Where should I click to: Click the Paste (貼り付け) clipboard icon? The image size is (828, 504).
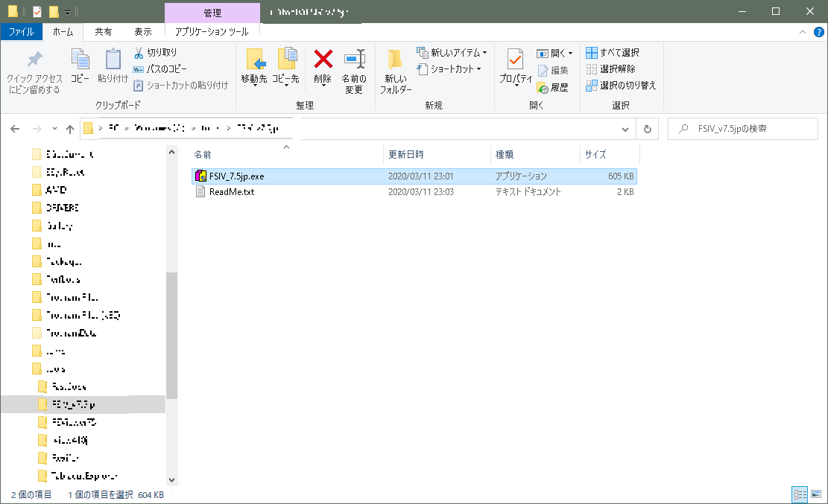pyautogui.click(x=113, y=60)
